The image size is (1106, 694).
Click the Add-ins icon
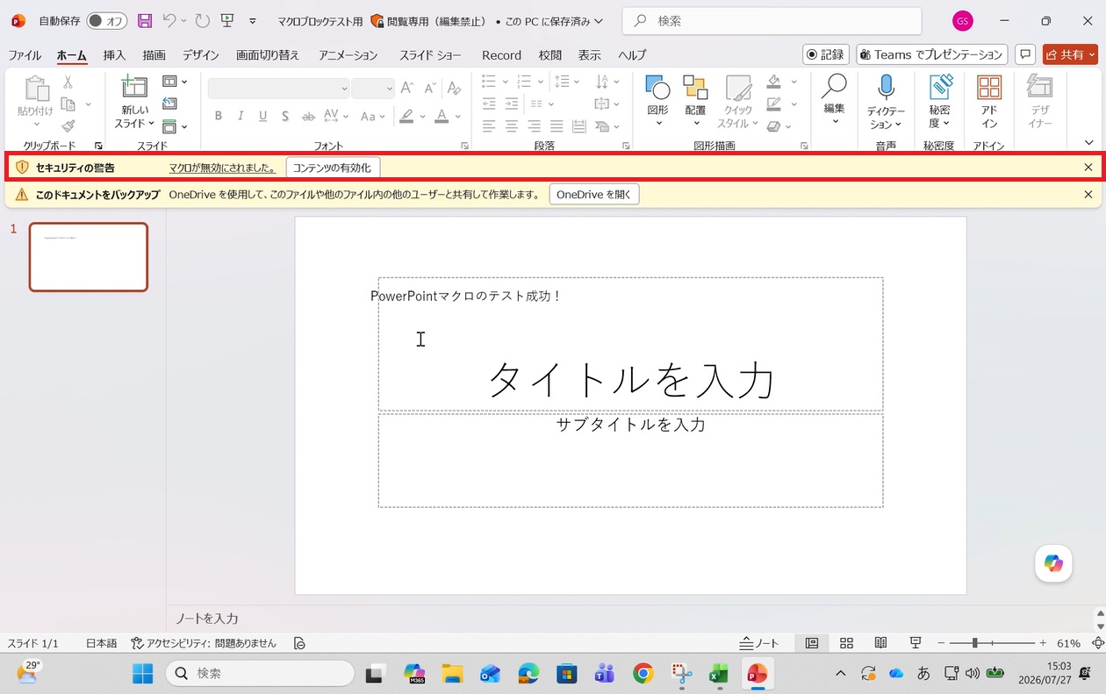[989, 87]
